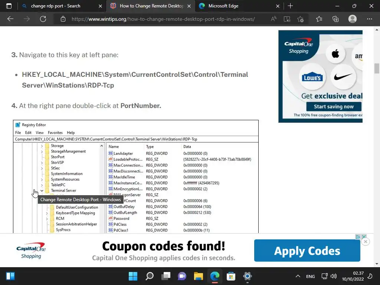Select the 'PortNumber.' bold text
Screen dimensions: 380x285
[x=141, y=106]
